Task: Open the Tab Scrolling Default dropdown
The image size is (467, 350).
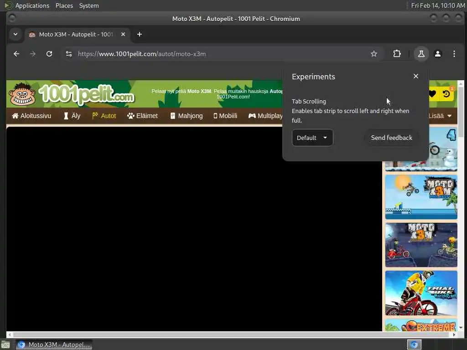Action: coord(312,138)
